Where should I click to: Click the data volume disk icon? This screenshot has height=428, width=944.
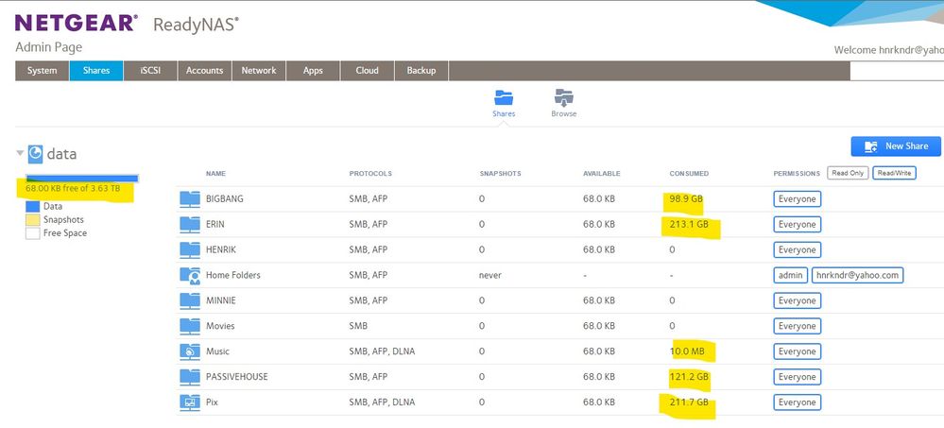[x=36, y=154]
